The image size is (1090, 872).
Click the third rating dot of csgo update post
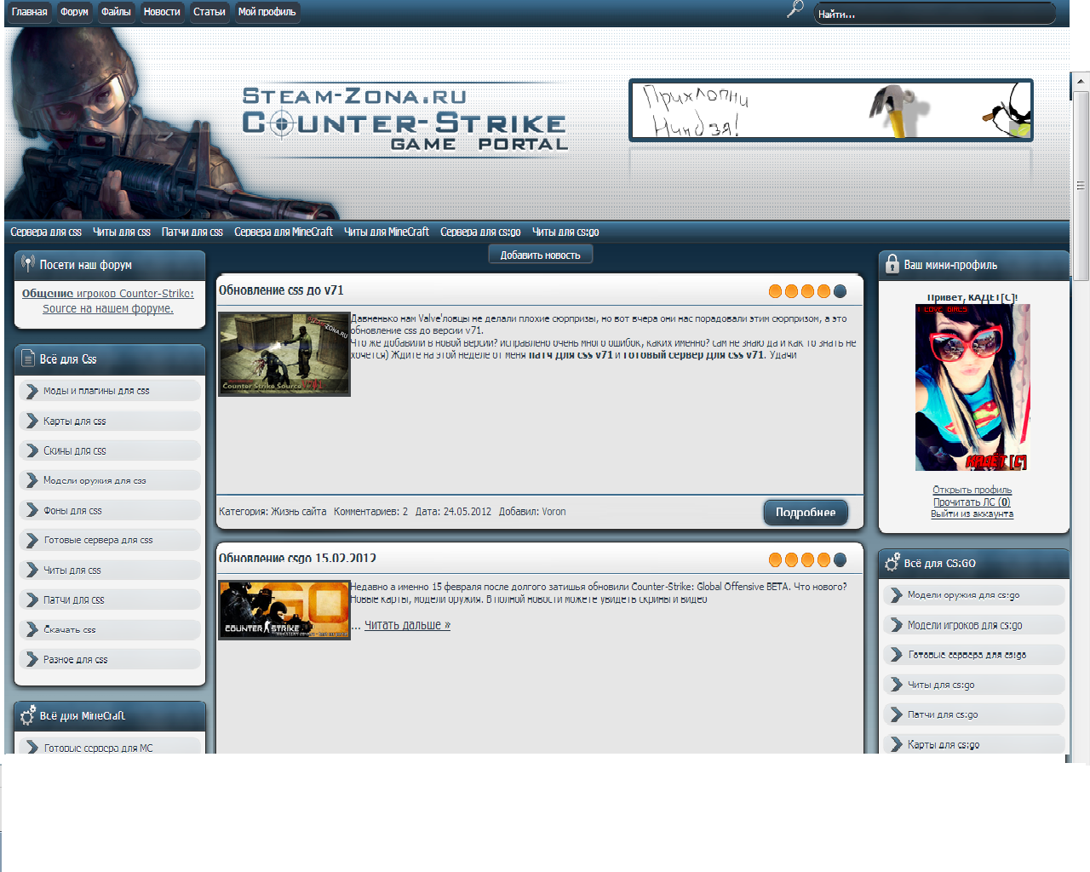[x=807, y=559]
